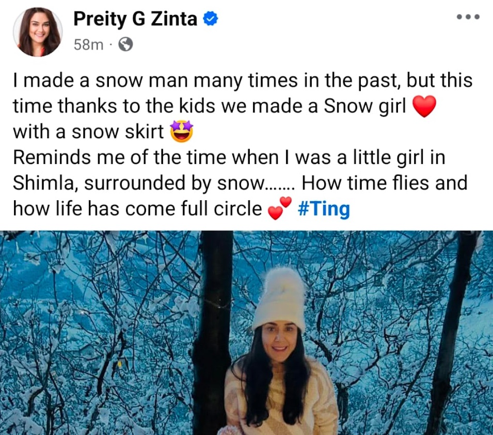Click the caption's first line about snow man
Image resolution: width=493 pixels, height=435 pixels.
click(243, 82)
